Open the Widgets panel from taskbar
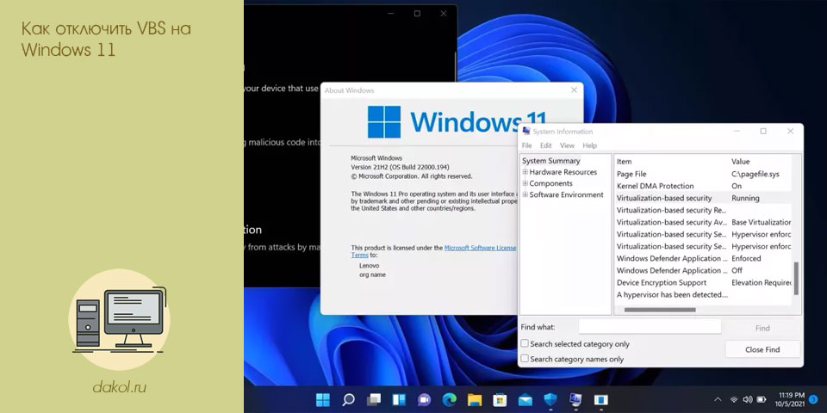 [399, 400]
